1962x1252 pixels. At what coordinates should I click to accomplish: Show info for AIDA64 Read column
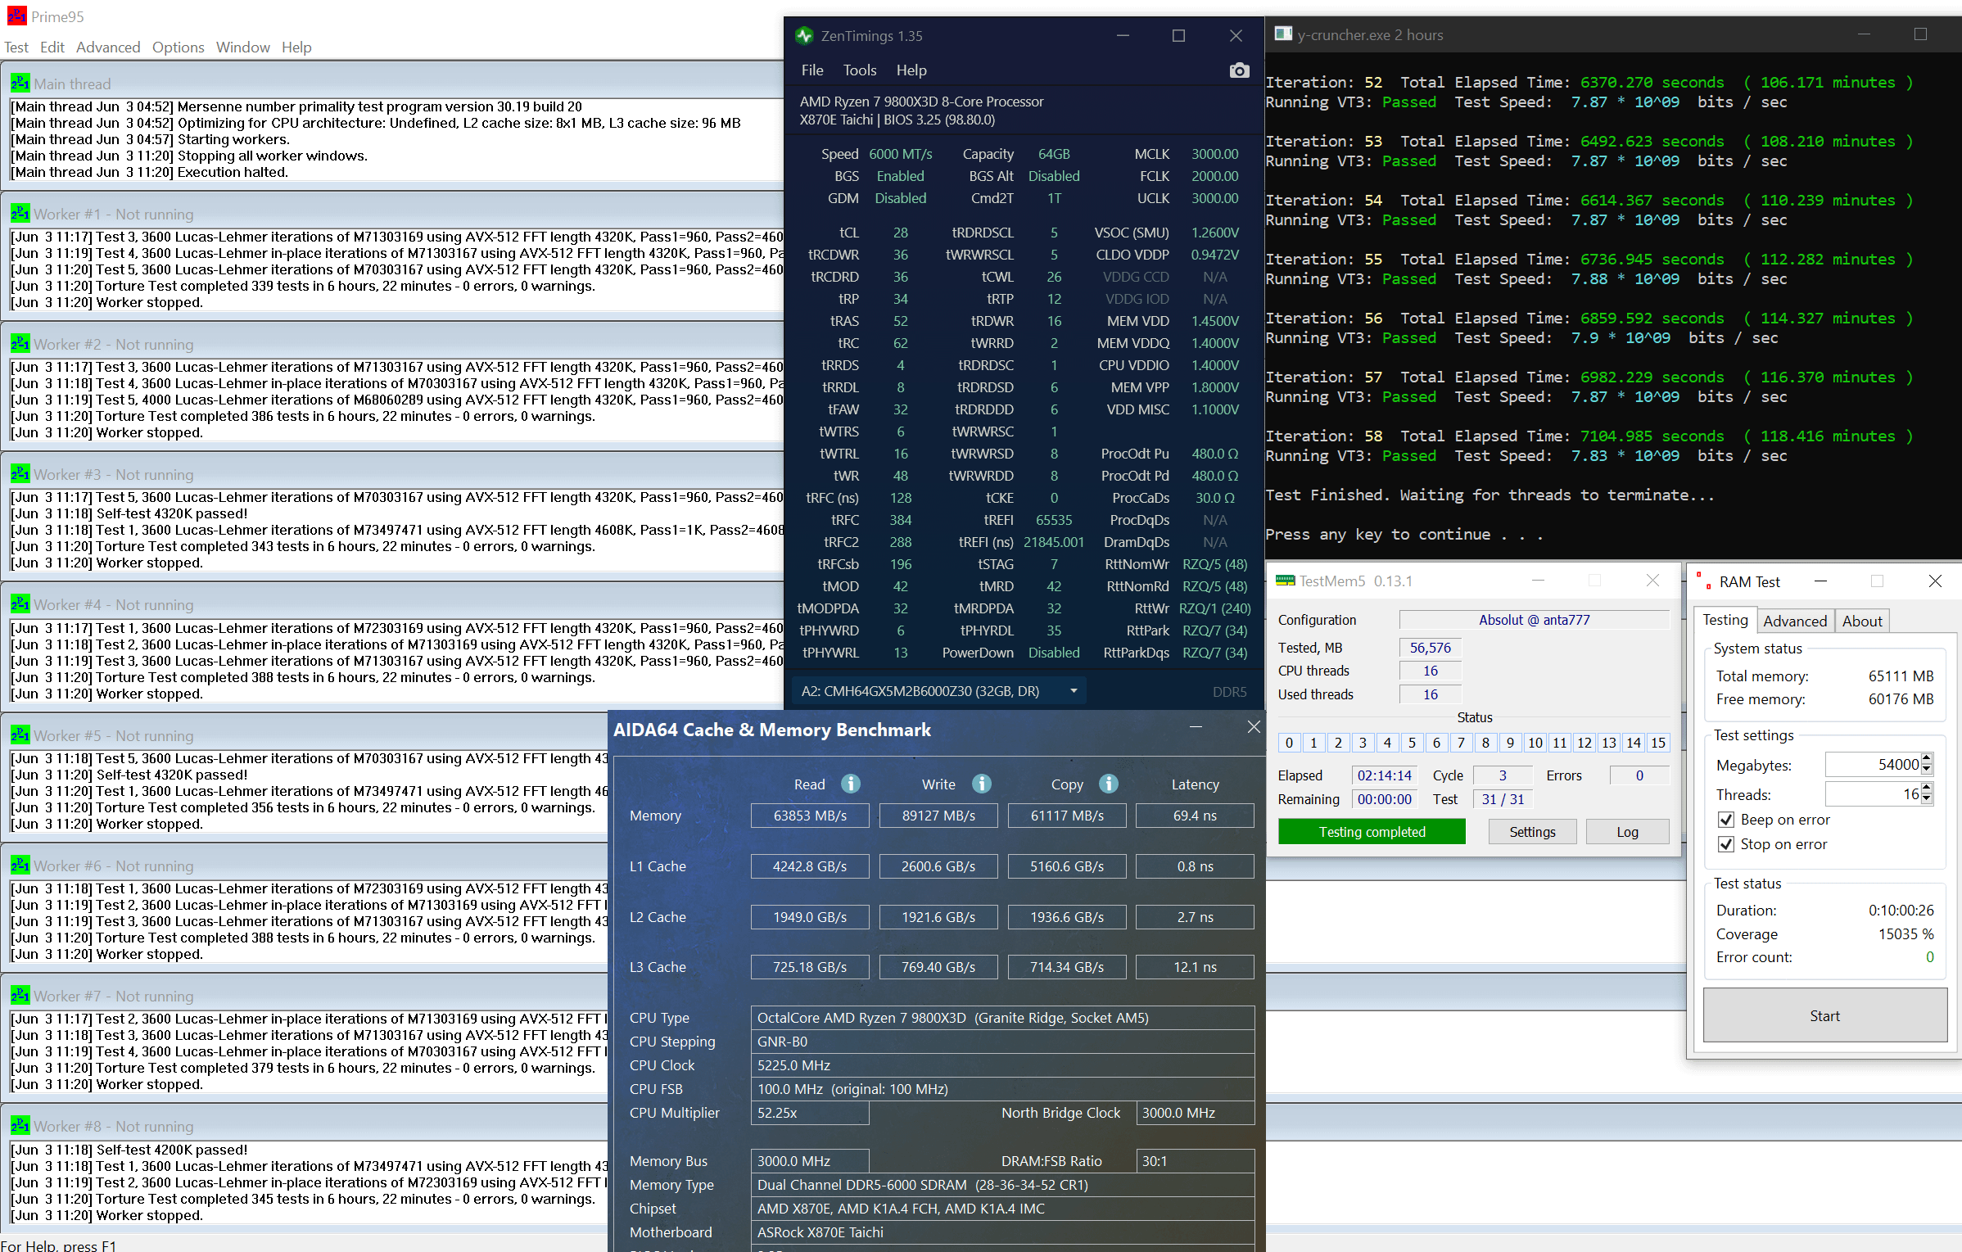[851, 784]
